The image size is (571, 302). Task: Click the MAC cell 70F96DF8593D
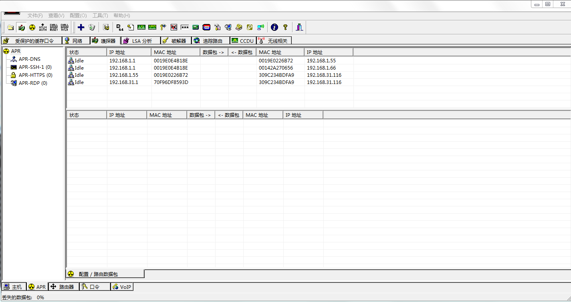(171, 82)
